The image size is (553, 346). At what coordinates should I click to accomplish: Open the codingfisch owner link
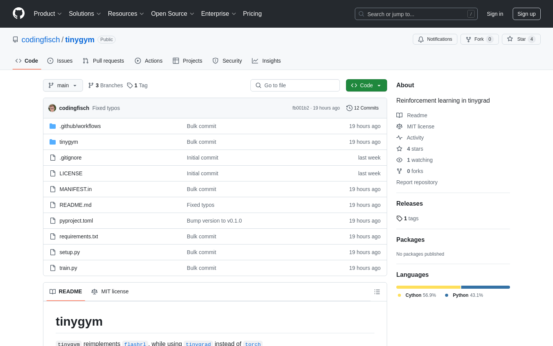coord(41,40)
